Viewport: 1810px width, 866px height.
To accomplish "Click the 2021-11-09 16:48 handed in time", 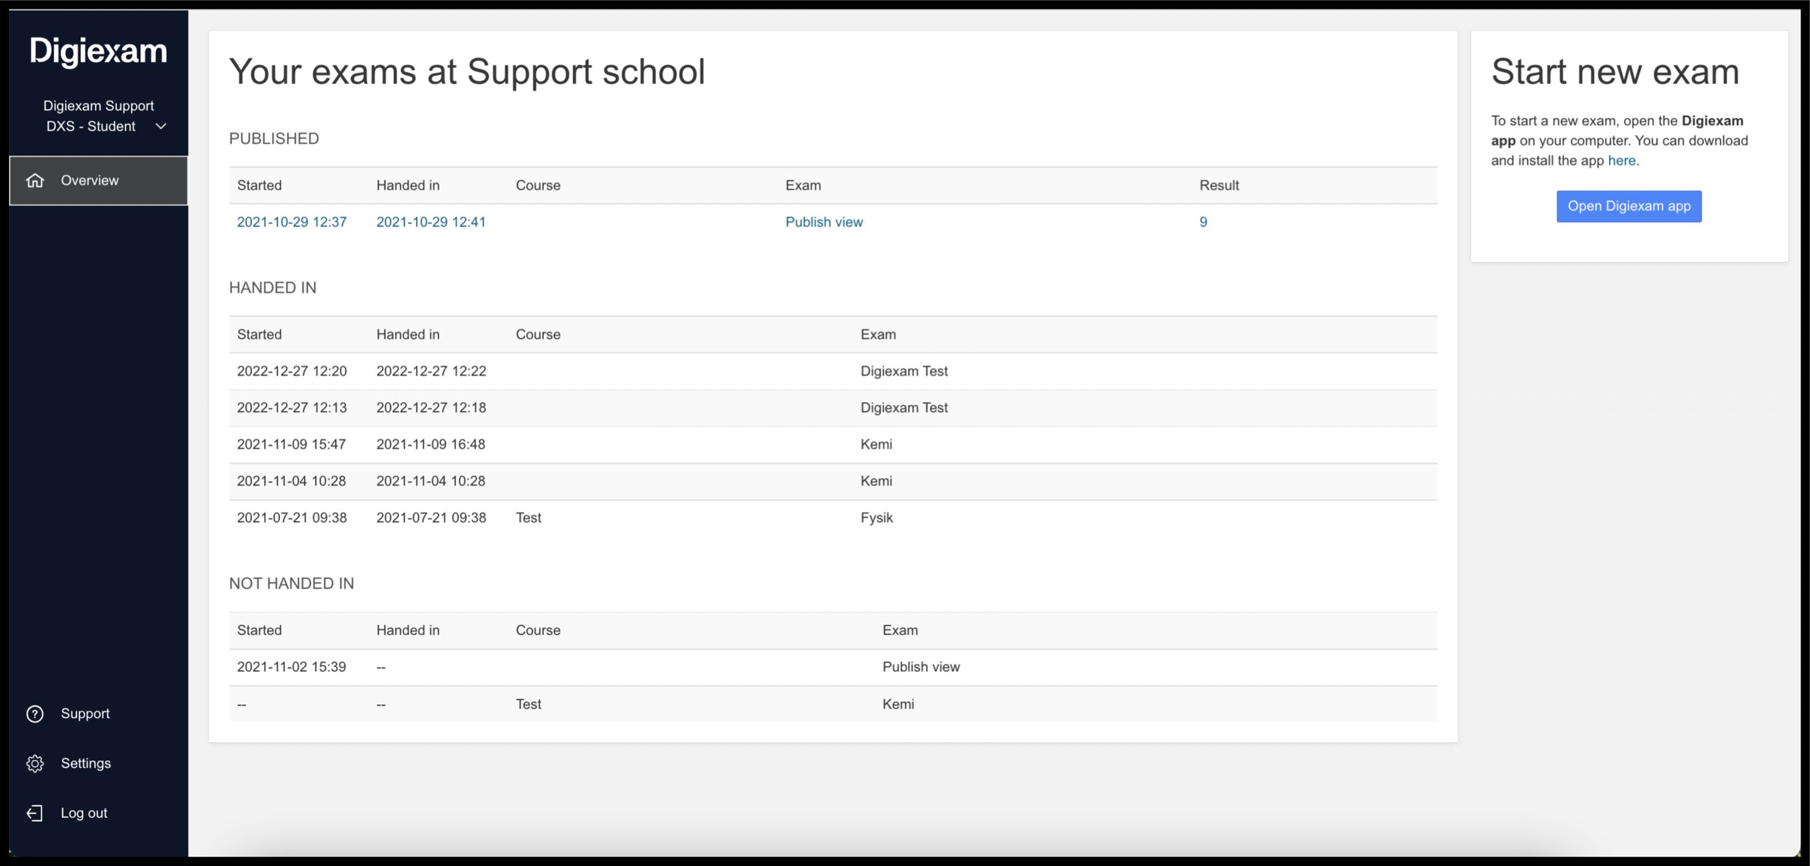I will pyautogui.click(x=431, y=445).
